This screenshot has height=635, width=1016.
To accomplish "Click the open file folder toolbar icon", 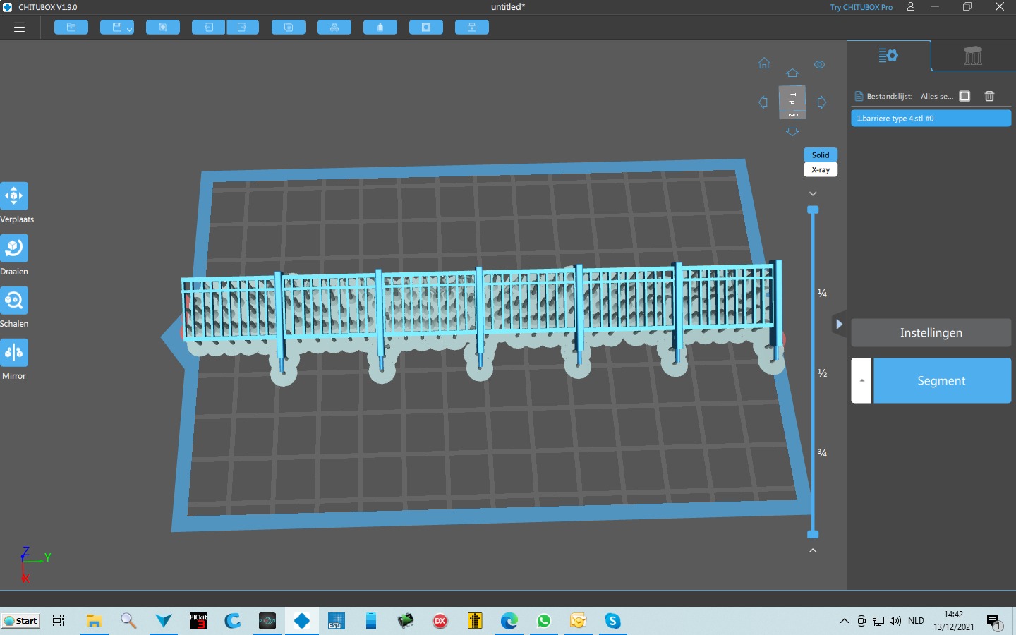I will point(71,28).
